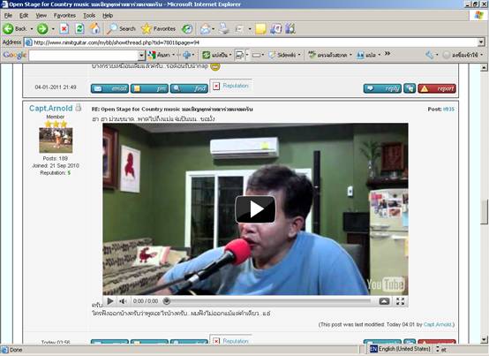Open the View menu
This screenshot has height=356, width=489.
pyautogui.click(x=41, y=15)
